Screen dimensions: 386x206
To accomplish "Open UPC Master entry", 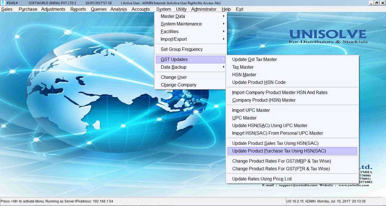I will tap(292, 118).
